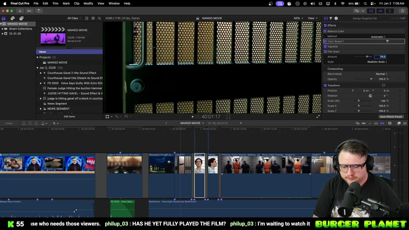Open the viewer 50% zoom dropdown
Viewport: 409px width, 230px height.
(298, 18)
